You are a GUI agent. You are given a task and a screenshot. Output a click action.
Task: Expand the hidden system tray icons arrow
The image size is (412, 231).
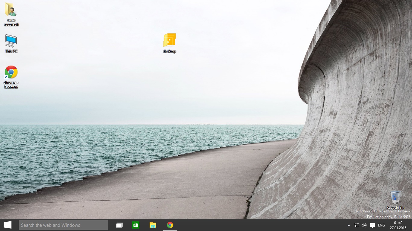tap(349, 225)
